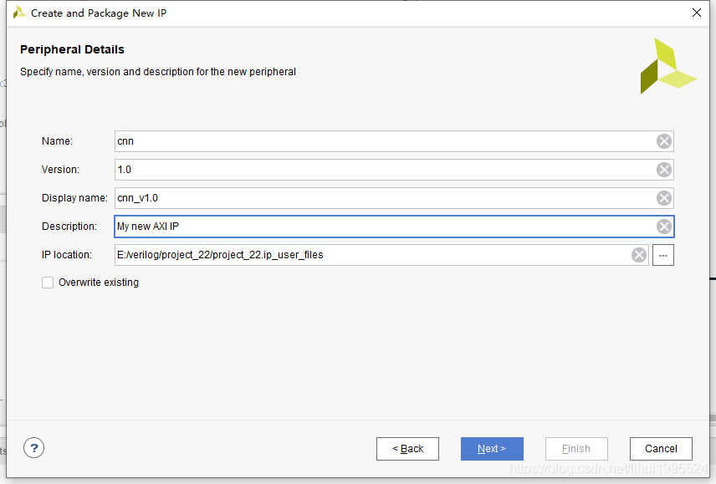The width and height of the screenshot is (716, 484).
Task: Close the Create and Package New IP dialog
Action: click(x=697, y=13)
